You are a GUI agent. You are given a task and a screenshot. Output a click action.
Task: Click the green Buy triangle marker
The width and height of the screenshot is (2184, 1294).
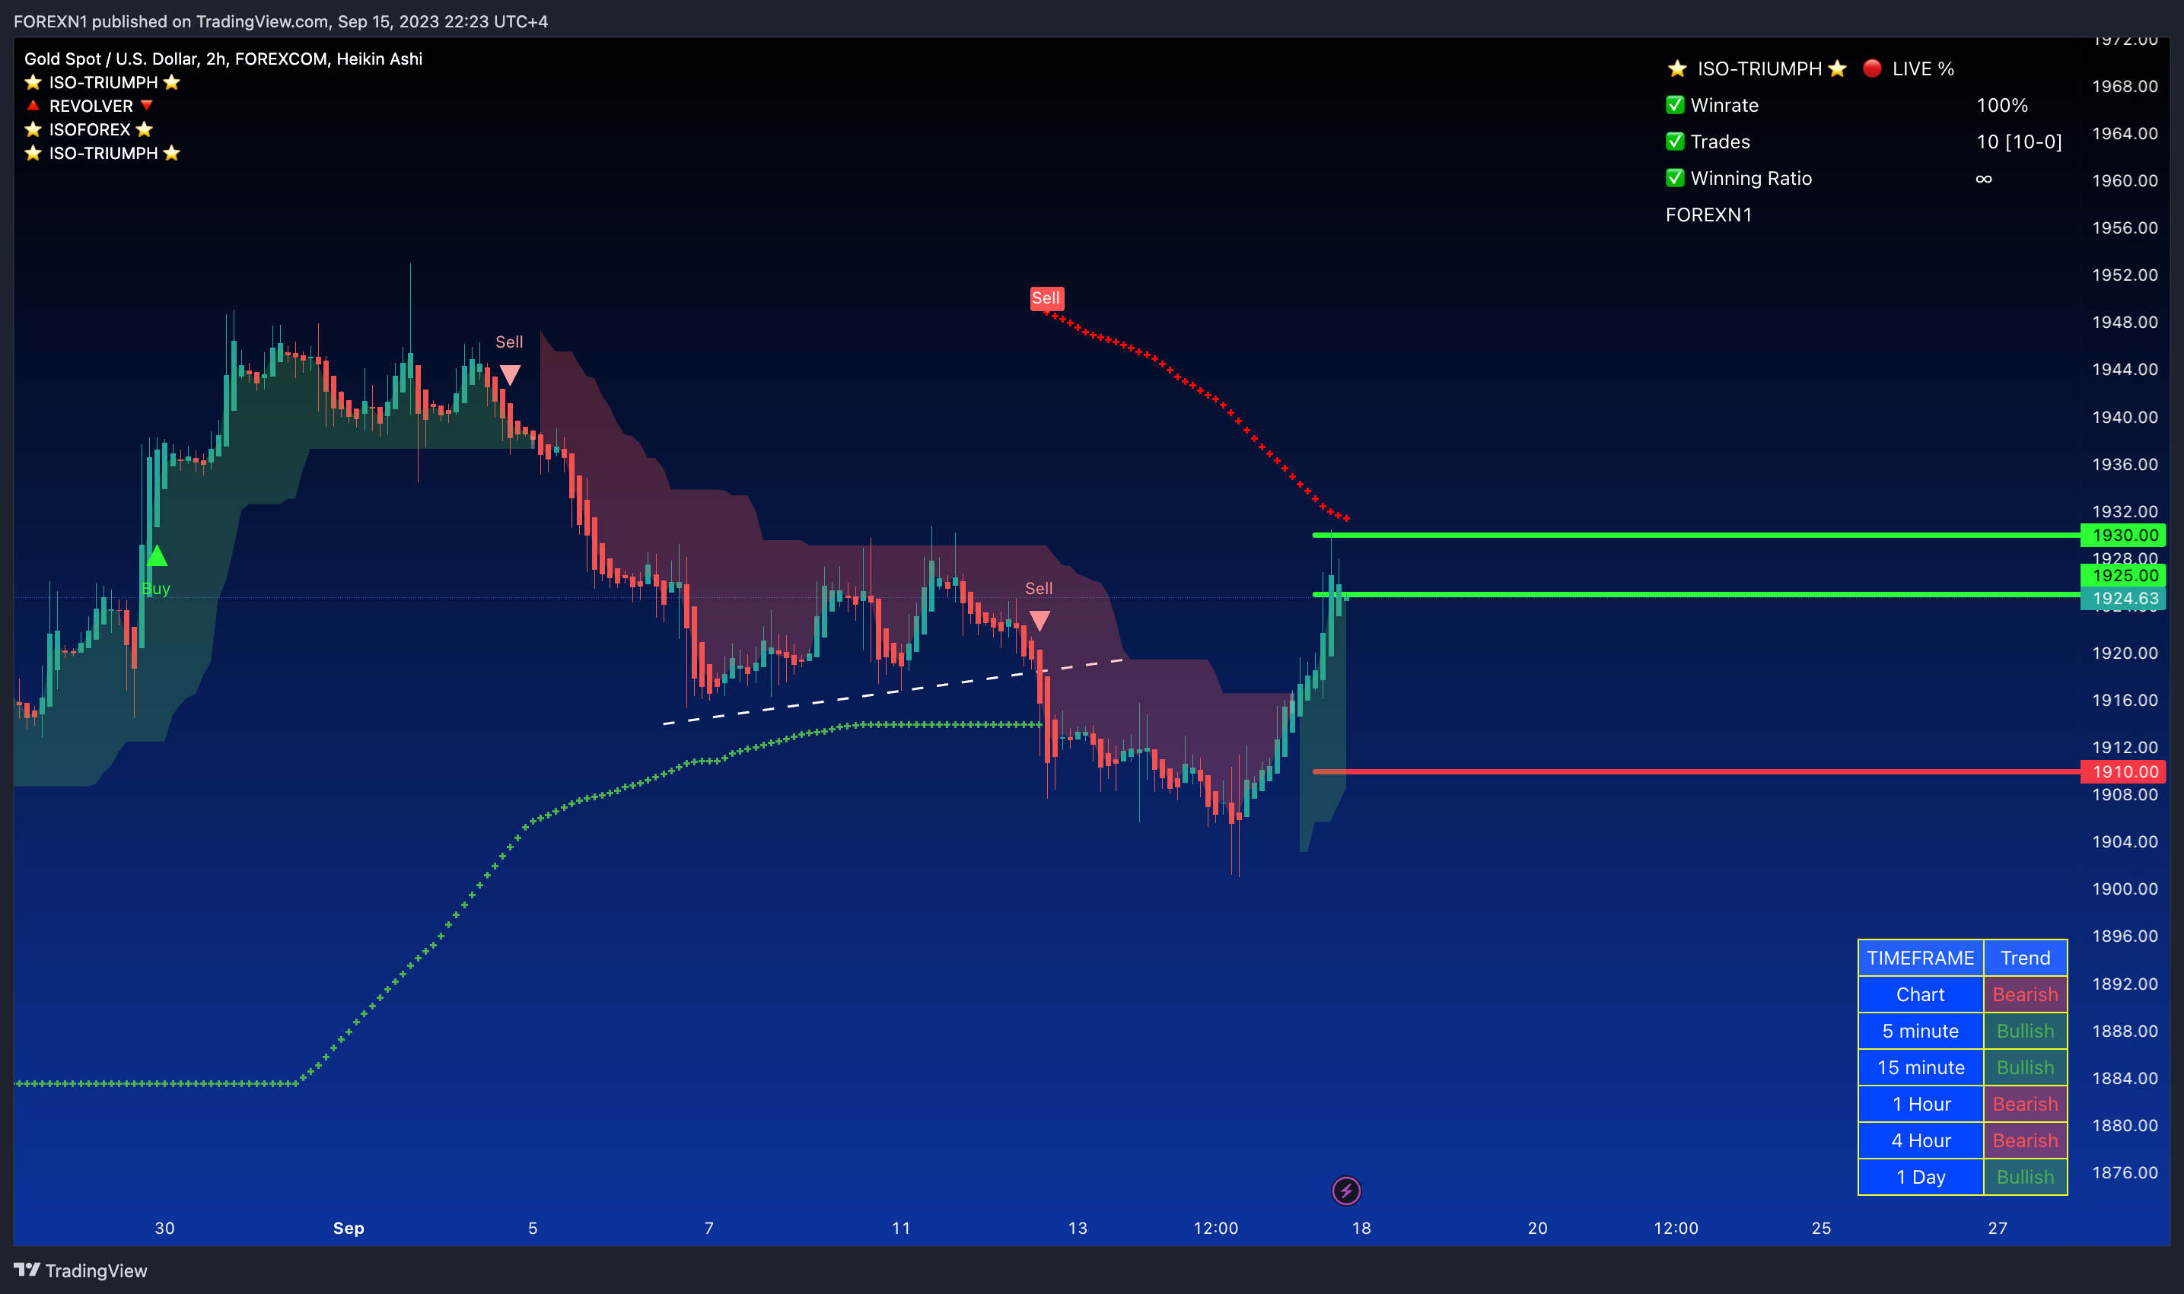click(156, 555)
